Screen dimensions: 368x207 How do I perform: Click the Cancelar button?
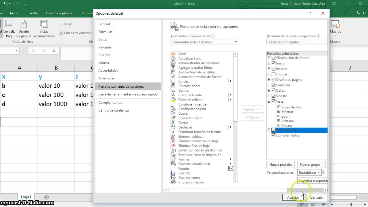[x=317, y=197]
